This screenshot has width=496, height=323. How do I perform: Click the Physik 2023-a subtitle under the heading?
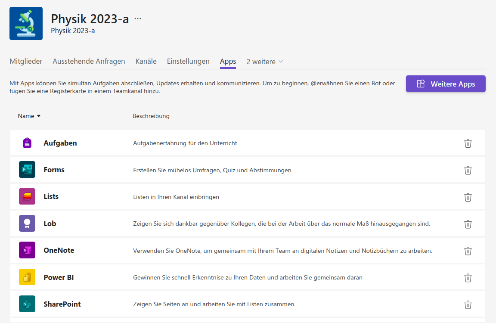click(73, 31)
